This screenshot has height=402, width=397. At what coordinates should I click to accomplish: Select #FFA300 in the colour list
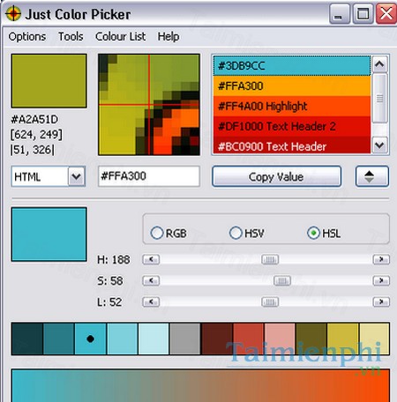coord(291,86)
